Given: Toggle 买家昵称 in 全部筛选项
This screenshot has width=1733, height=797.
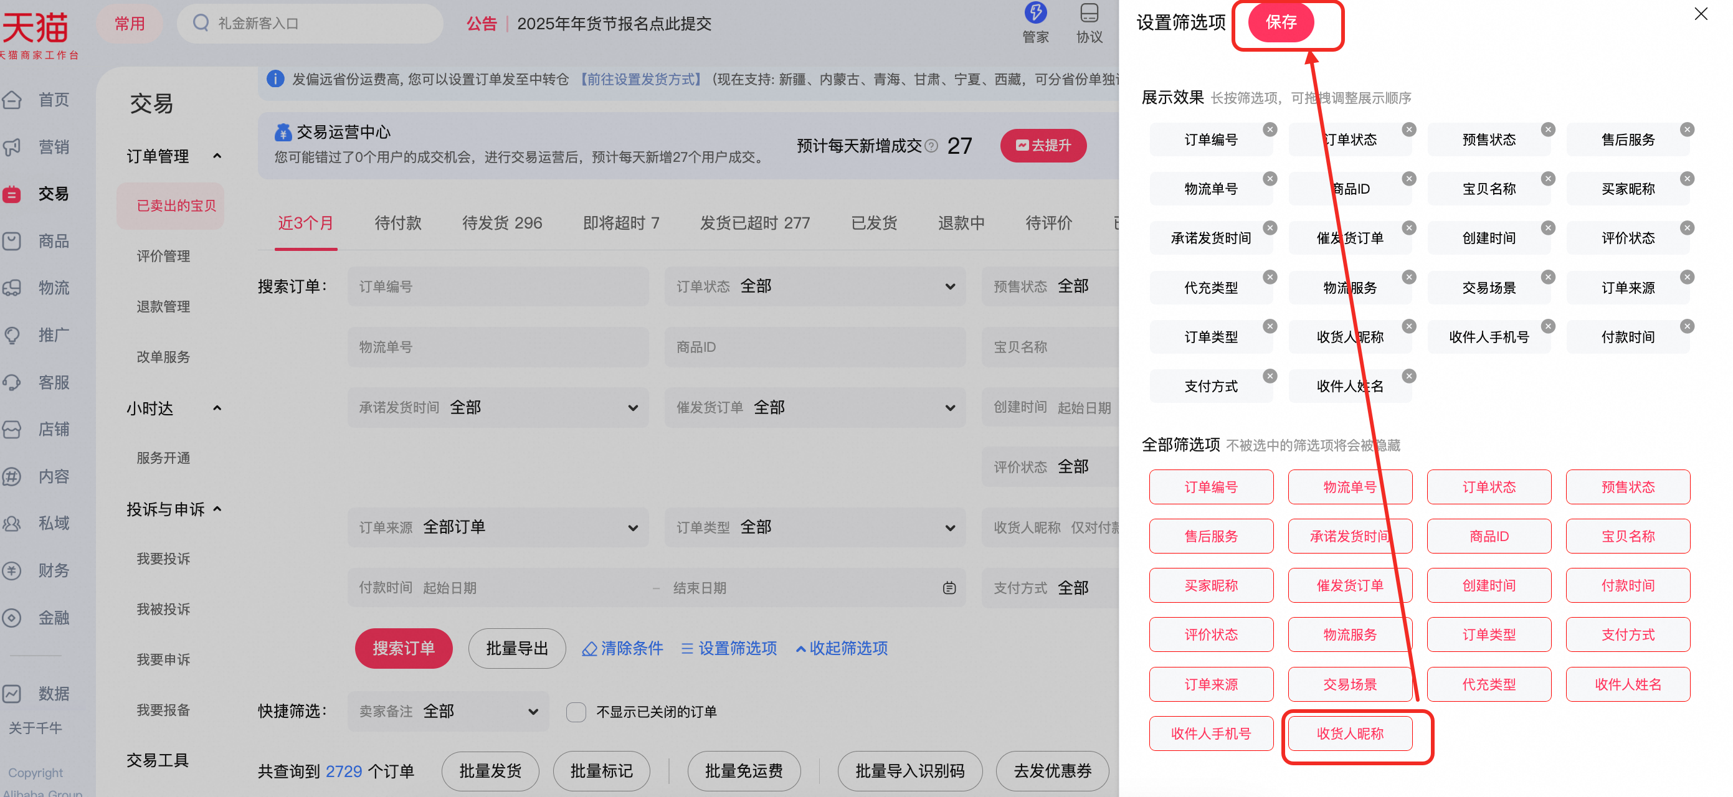Looking at the screenshot, I should (x=1211, y=585).
